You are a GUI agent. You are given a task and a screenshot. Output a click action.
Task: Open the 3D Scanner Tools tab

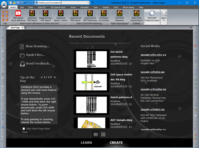coord(58,7)
